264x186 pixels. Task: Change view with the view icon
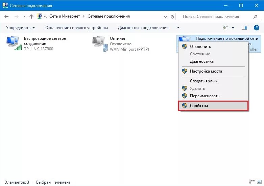(225, 28)
